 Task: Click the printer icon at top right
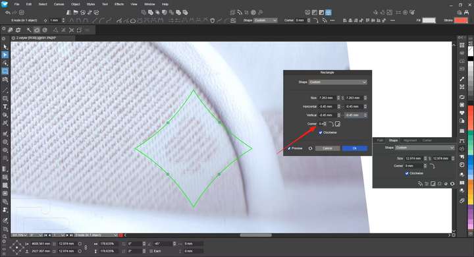point(466,13)
